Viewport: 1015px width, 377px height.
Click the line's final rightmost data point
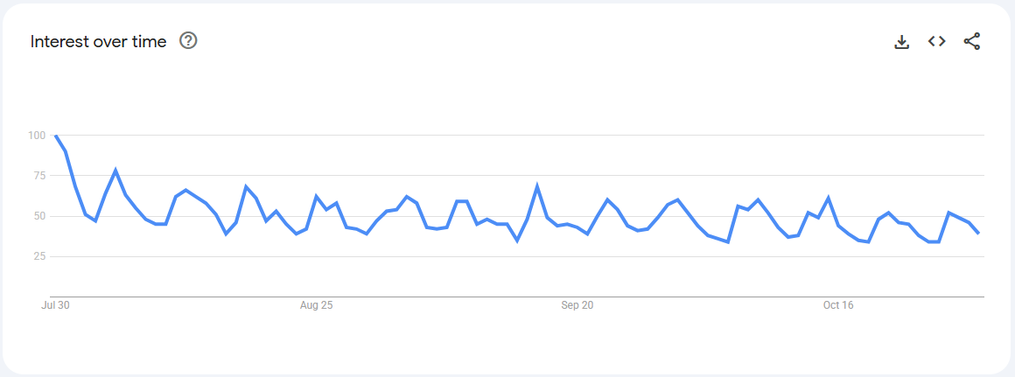[x=978, y=233]
